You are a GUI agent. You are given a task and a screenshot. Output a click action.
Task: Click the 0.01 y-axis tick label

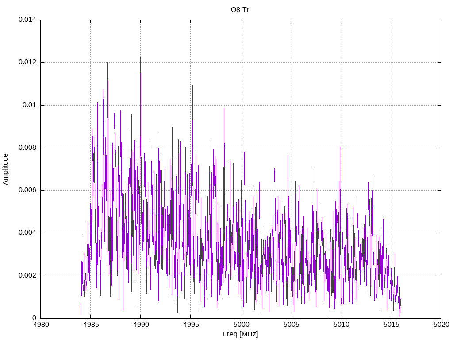pos(30,105)
